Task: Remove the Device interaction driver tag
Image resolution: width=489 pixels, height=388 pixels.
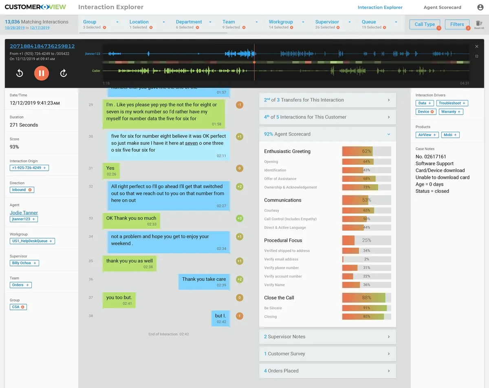Action: tap(432, 112)
